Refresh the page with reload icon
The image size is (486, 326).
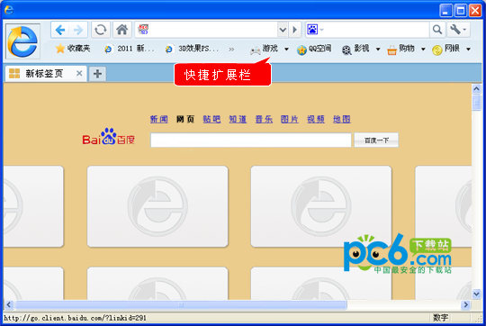pos(101,30)
